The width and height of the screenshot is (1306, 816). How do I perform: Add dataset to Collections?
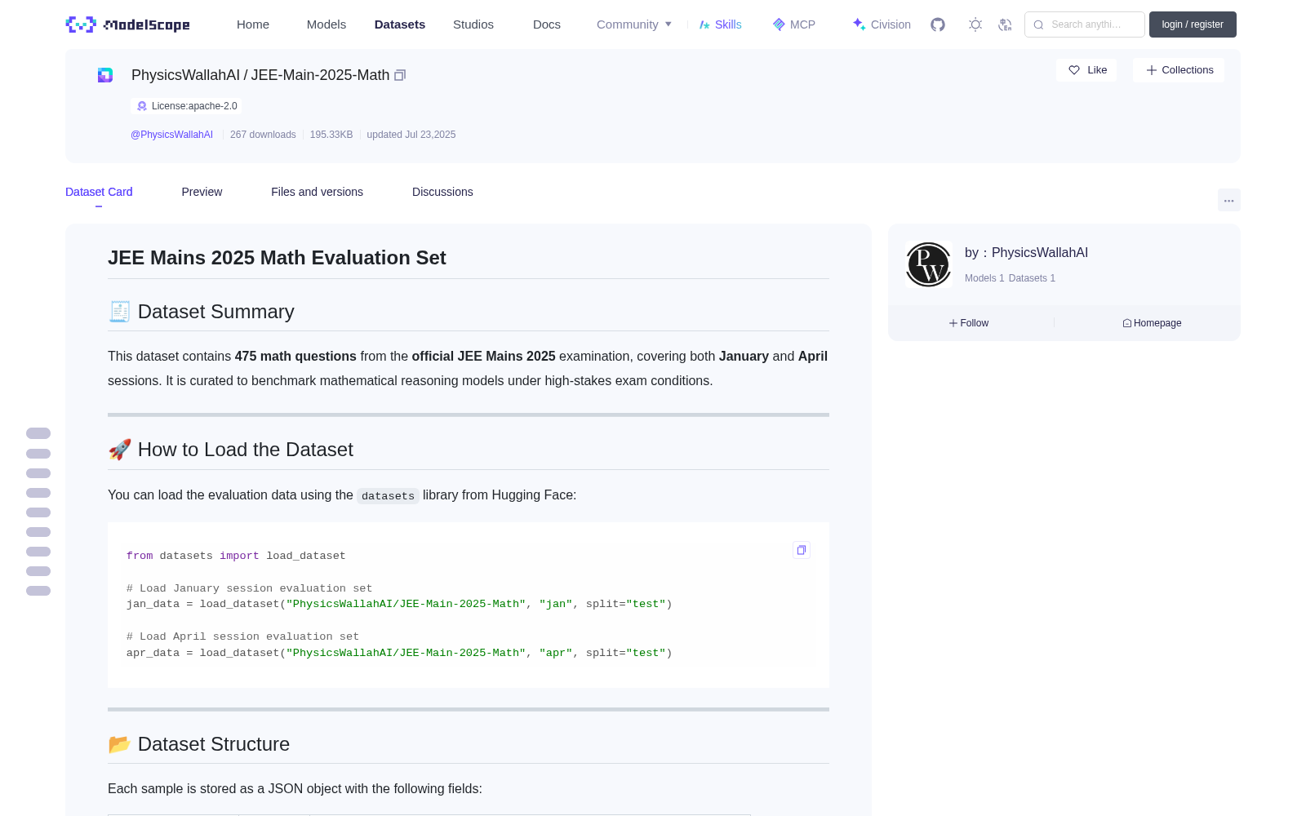click(1179, 70)
